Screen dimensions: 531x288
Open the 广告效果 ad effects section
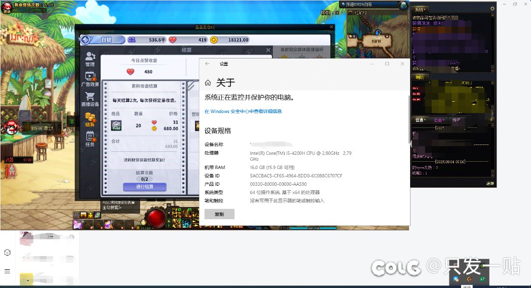click(x=90, y=79)
